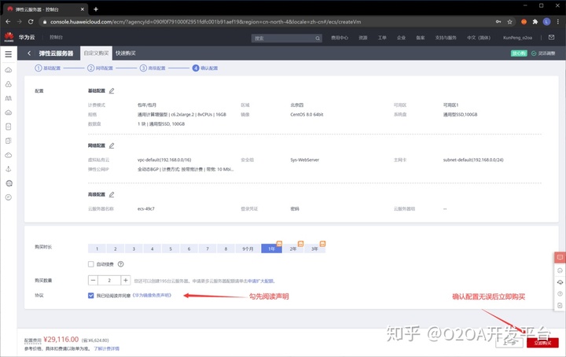Screen dimensions: 566x357
Task: Bookmark page with the star icon
Action: pos(509,22)
